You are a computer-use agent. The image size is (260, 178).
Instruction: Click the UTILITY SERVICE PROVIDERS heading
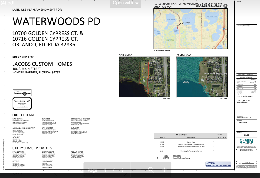[32, 148]
